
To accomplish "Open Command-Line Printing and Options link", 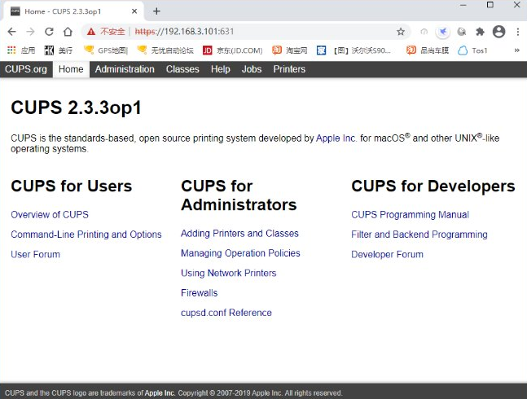I will 86,235.
